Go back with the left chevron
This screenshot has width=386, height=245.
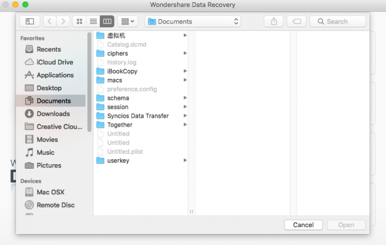pyautogui.click(x=50, y=21)
